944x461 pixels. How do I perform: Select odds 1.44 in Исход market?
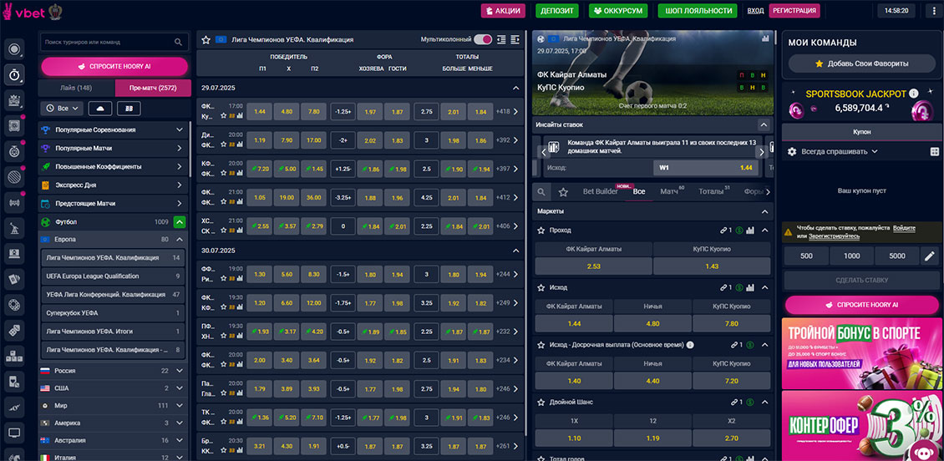574,324
